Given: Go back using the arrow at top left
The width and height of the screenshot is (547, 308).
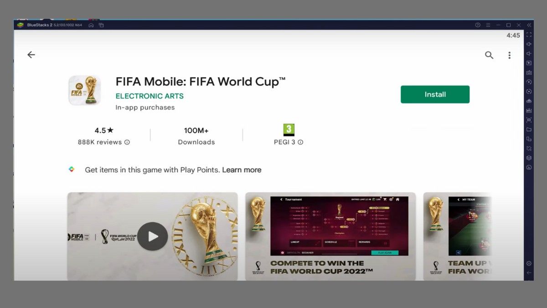Looking at the screenshot, I should pos(31,55).
